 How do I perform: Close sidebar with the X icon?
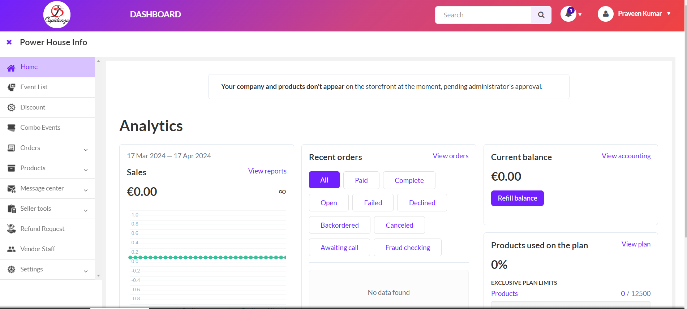point(9,42)
